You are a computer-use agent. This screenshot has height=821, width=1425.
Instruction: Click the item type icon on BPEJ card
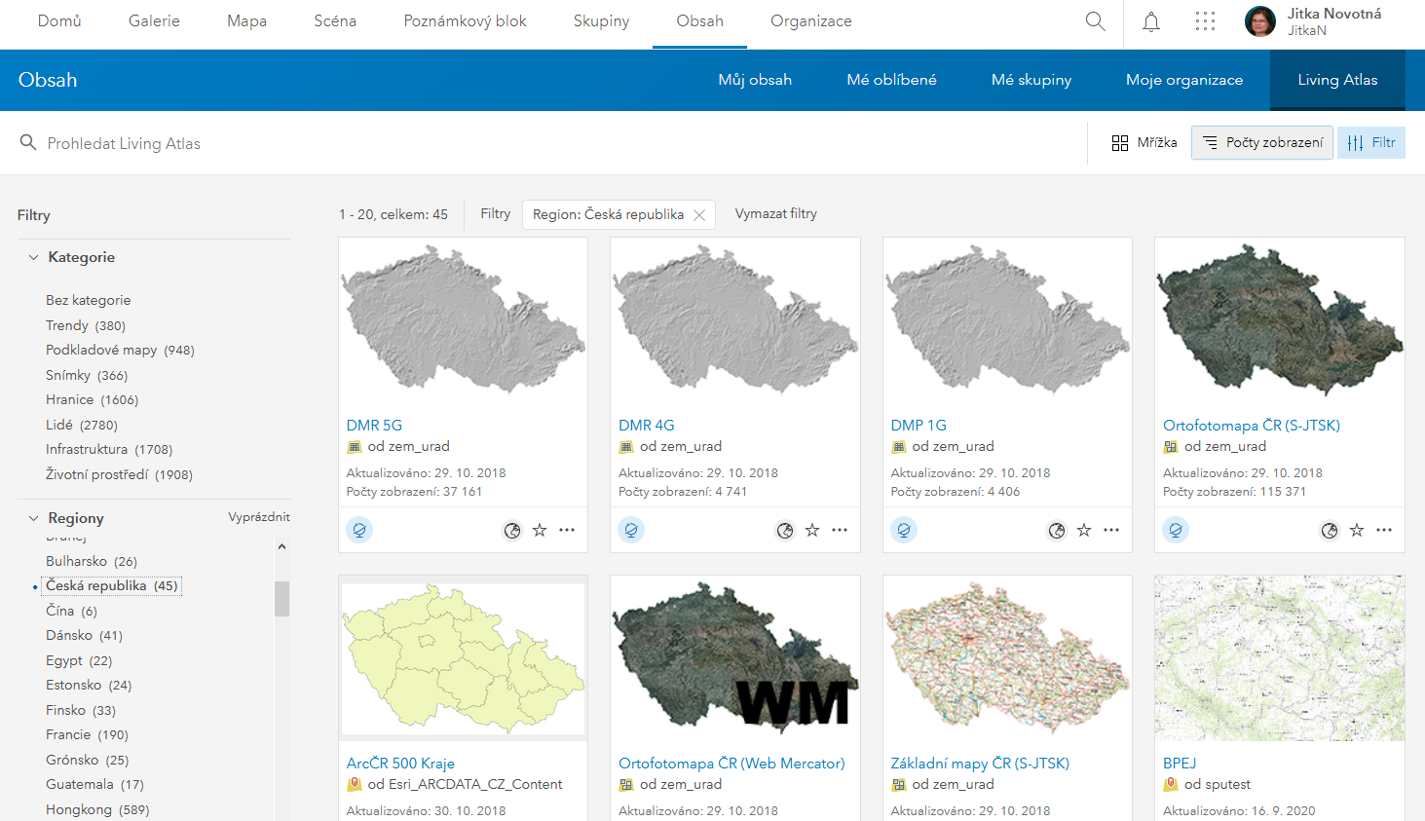click(1171, 784)
